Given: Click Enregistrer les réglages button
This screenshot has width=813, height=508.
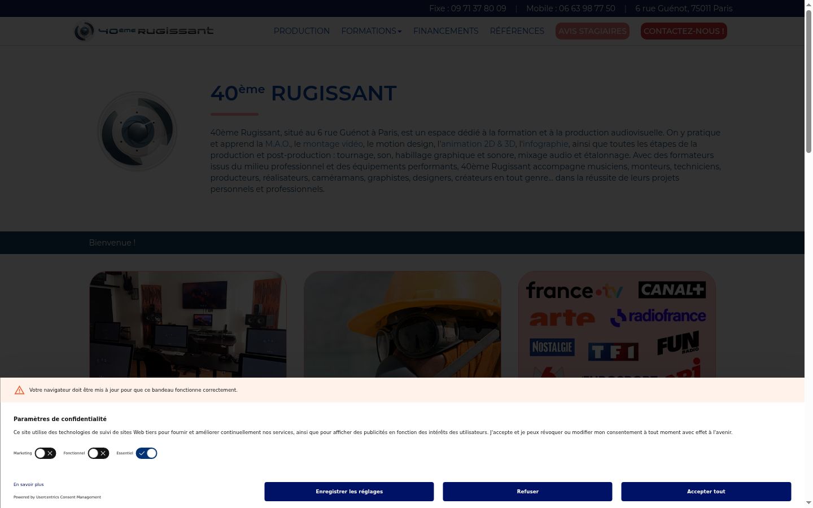Looking at the screenshot, I should 349,492.
